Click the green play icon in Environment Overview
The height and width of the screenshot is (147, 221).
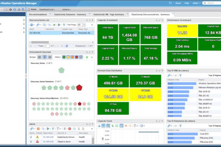point(87,57)
